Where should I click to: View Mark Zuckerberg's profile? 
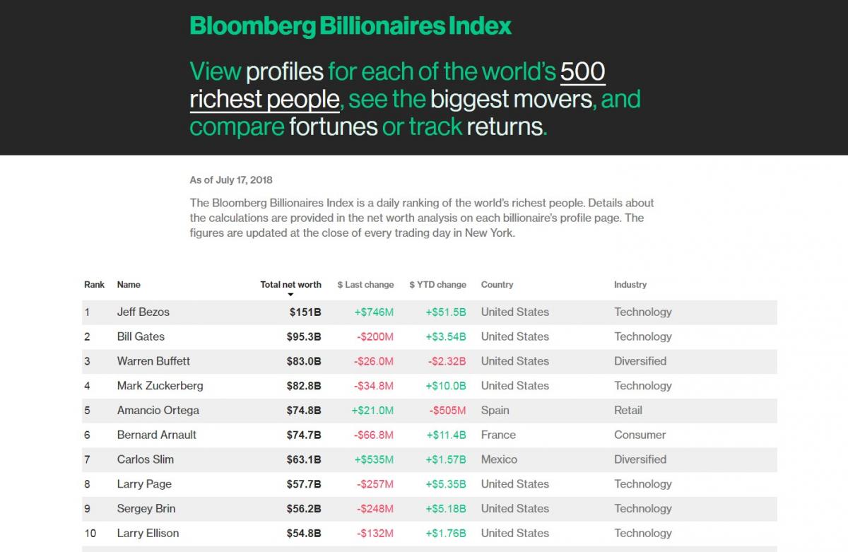click(x=160, y=386)
